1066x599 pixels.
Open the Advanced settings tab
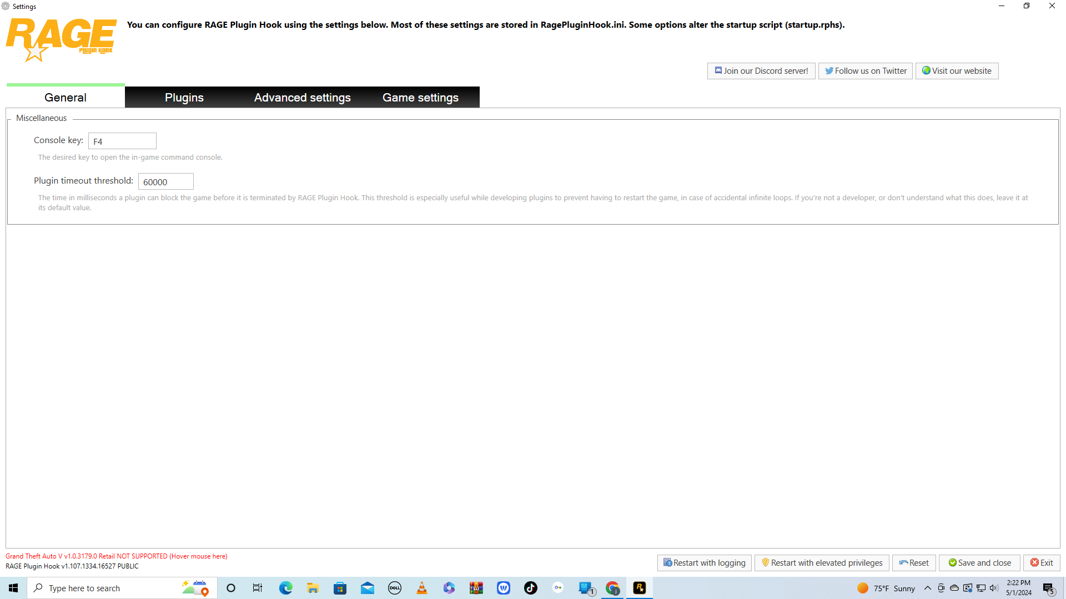coord(302,98)
